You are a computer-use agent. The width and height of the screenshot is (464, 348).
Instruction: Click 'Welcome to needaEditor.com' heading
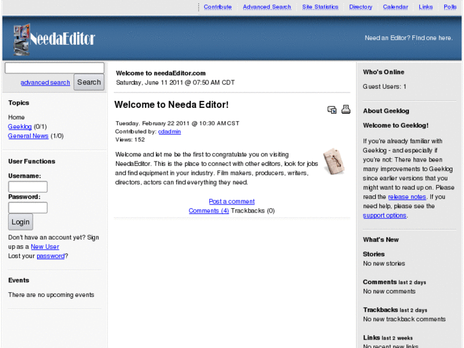pyautogui.click(x=161, y=73)
